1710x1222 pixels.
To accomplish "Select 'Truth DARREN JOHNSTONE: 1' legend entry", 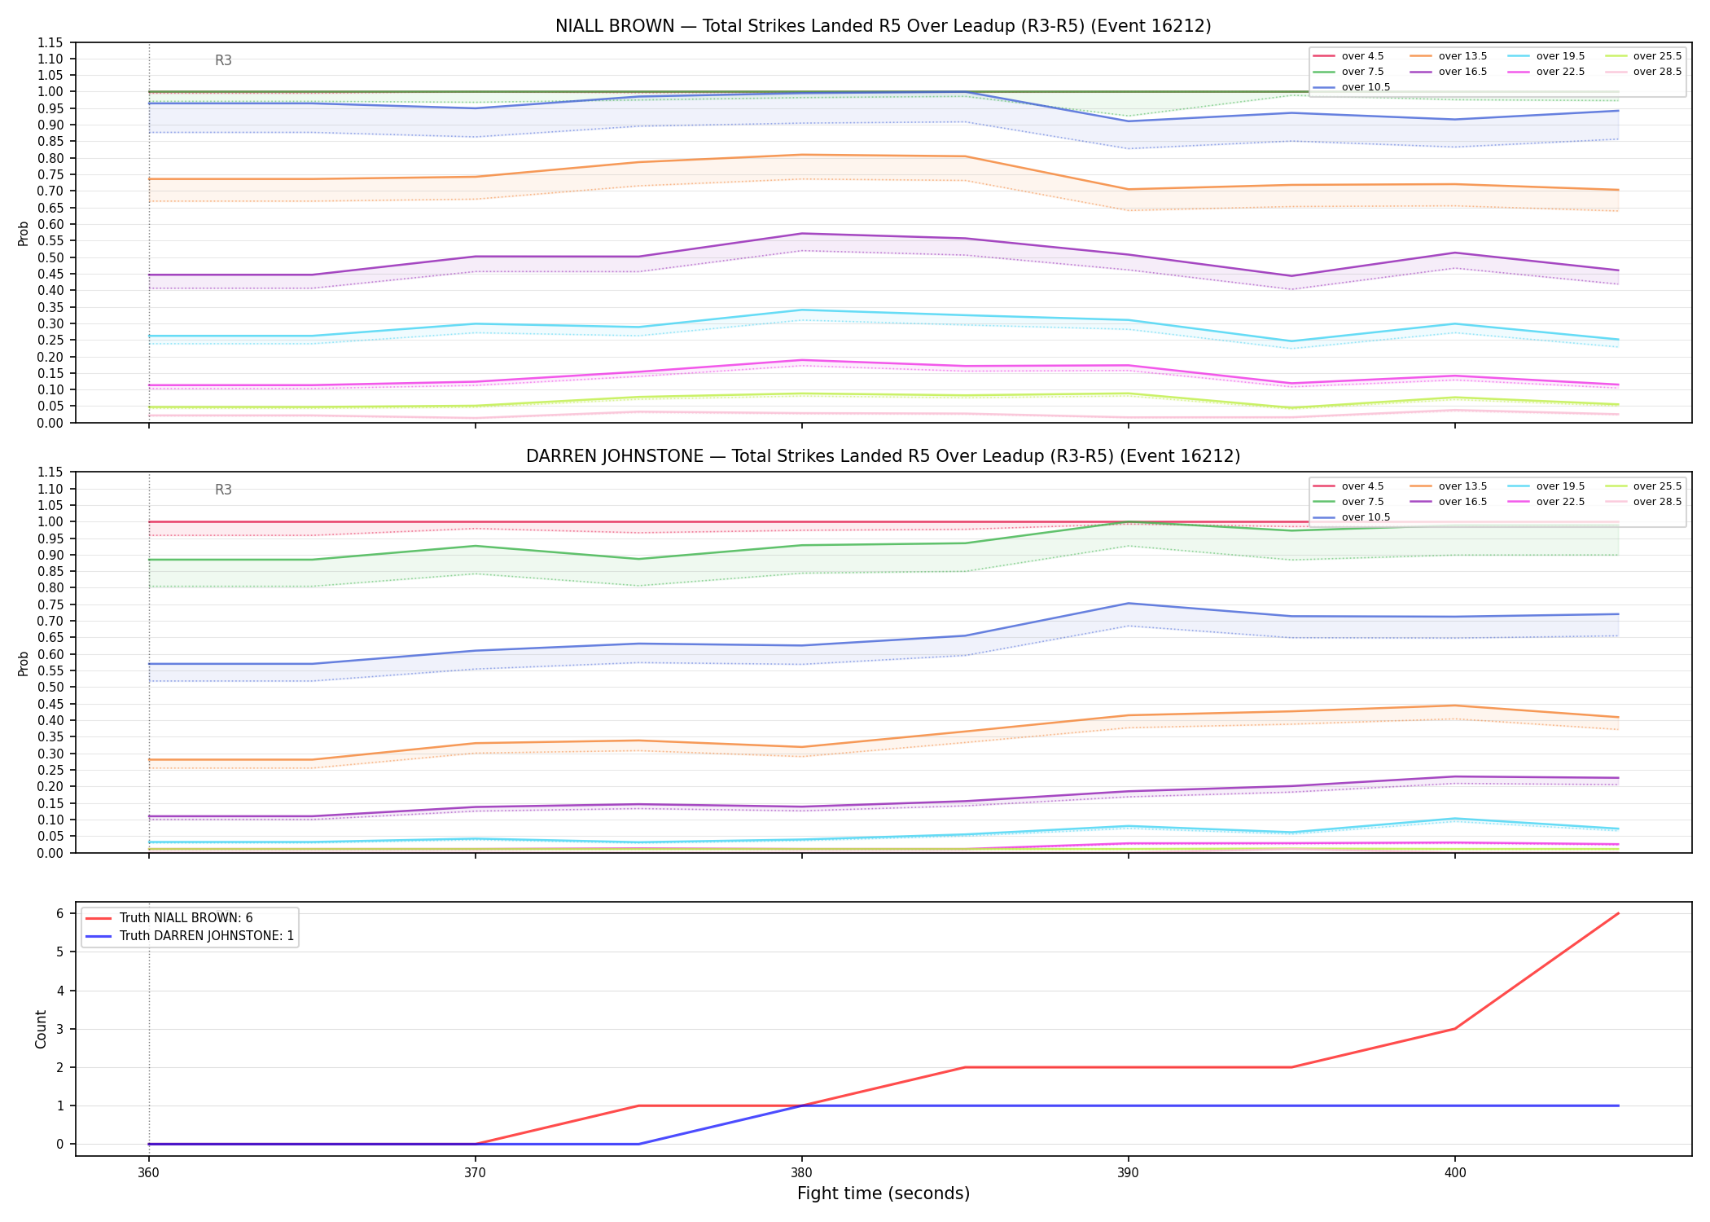I will pyautogui.click(x=190, y=936).
